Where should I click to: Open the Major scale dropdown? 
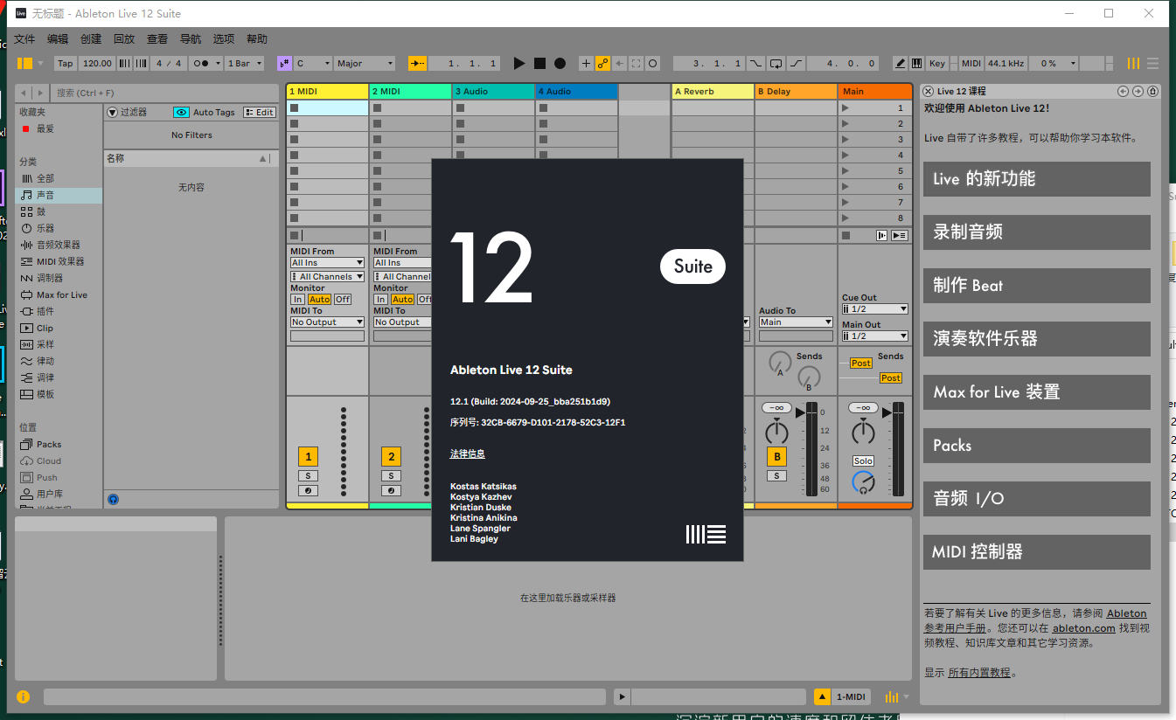(x=365, y=63)
